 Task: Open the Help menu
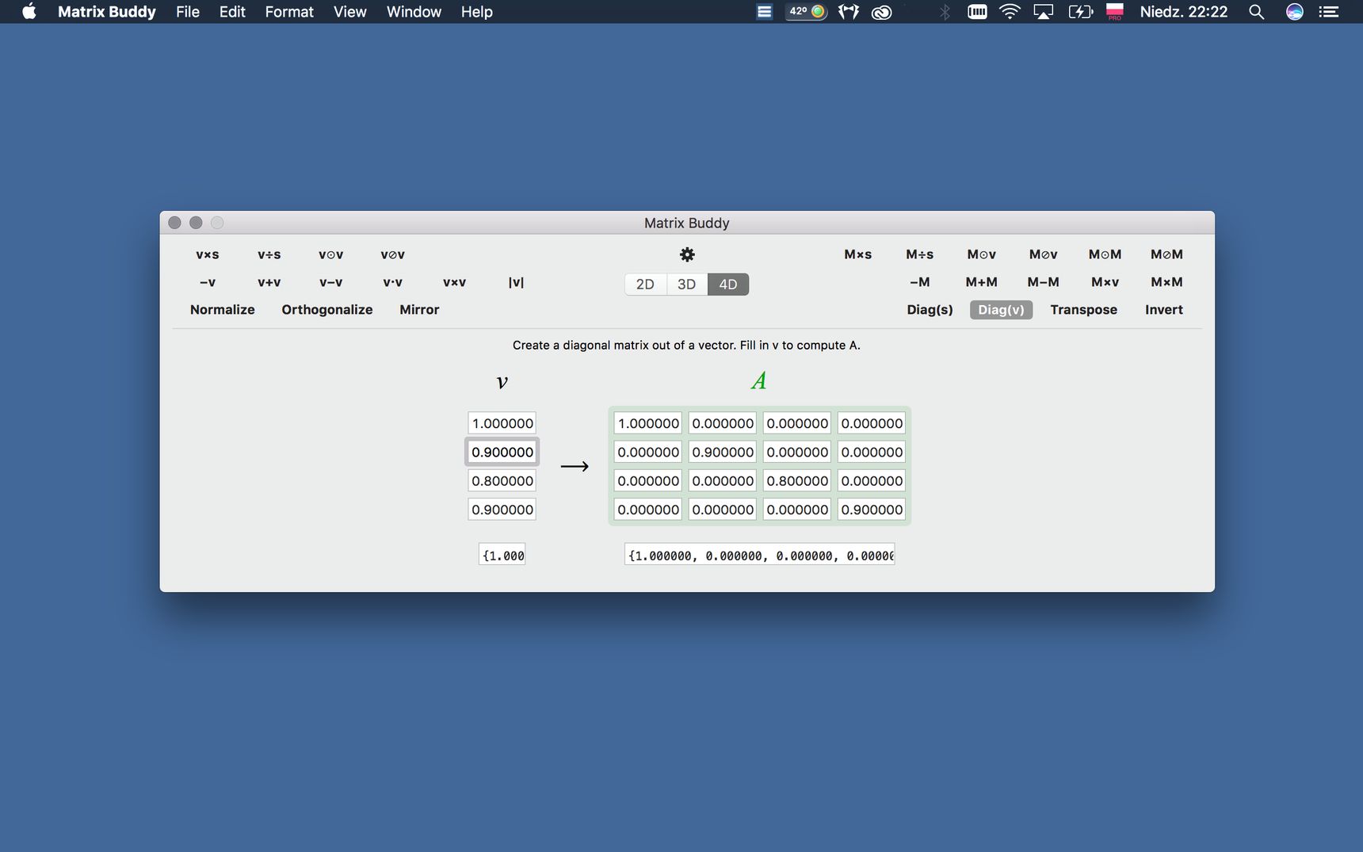point(477,11)
